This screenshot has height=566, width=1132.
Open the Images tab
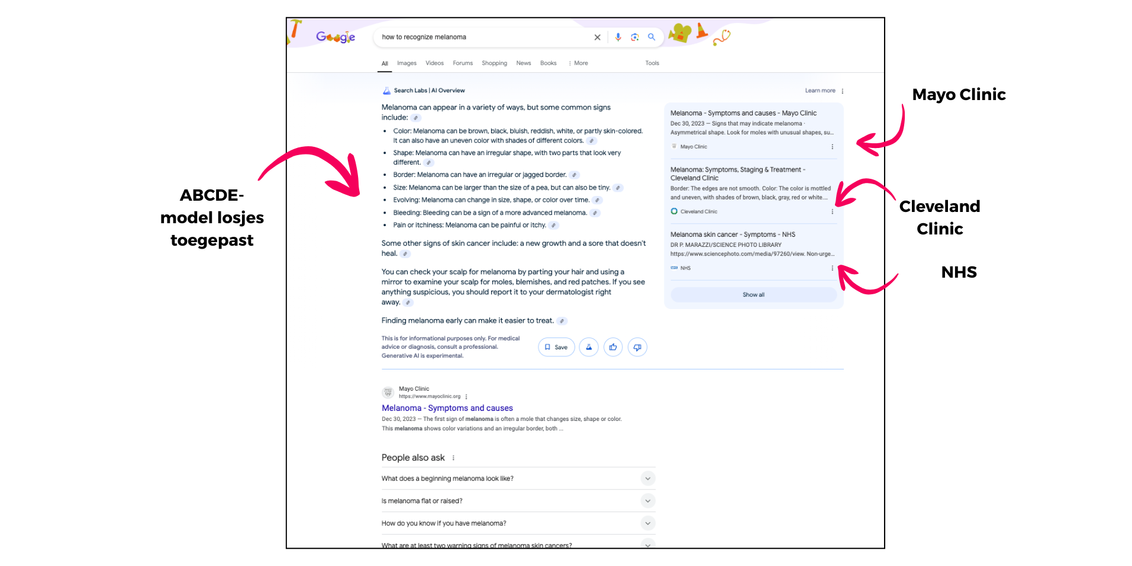[407, 63]
